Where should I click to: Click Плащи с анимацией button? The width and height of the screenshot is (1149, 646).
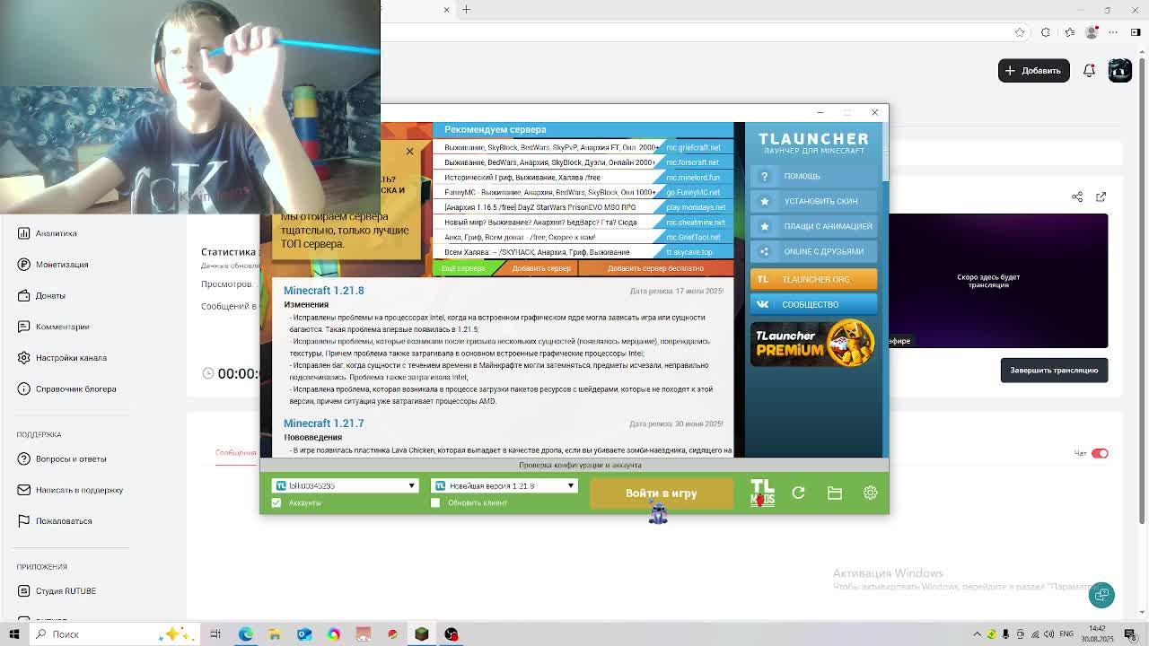coord(813,226)
